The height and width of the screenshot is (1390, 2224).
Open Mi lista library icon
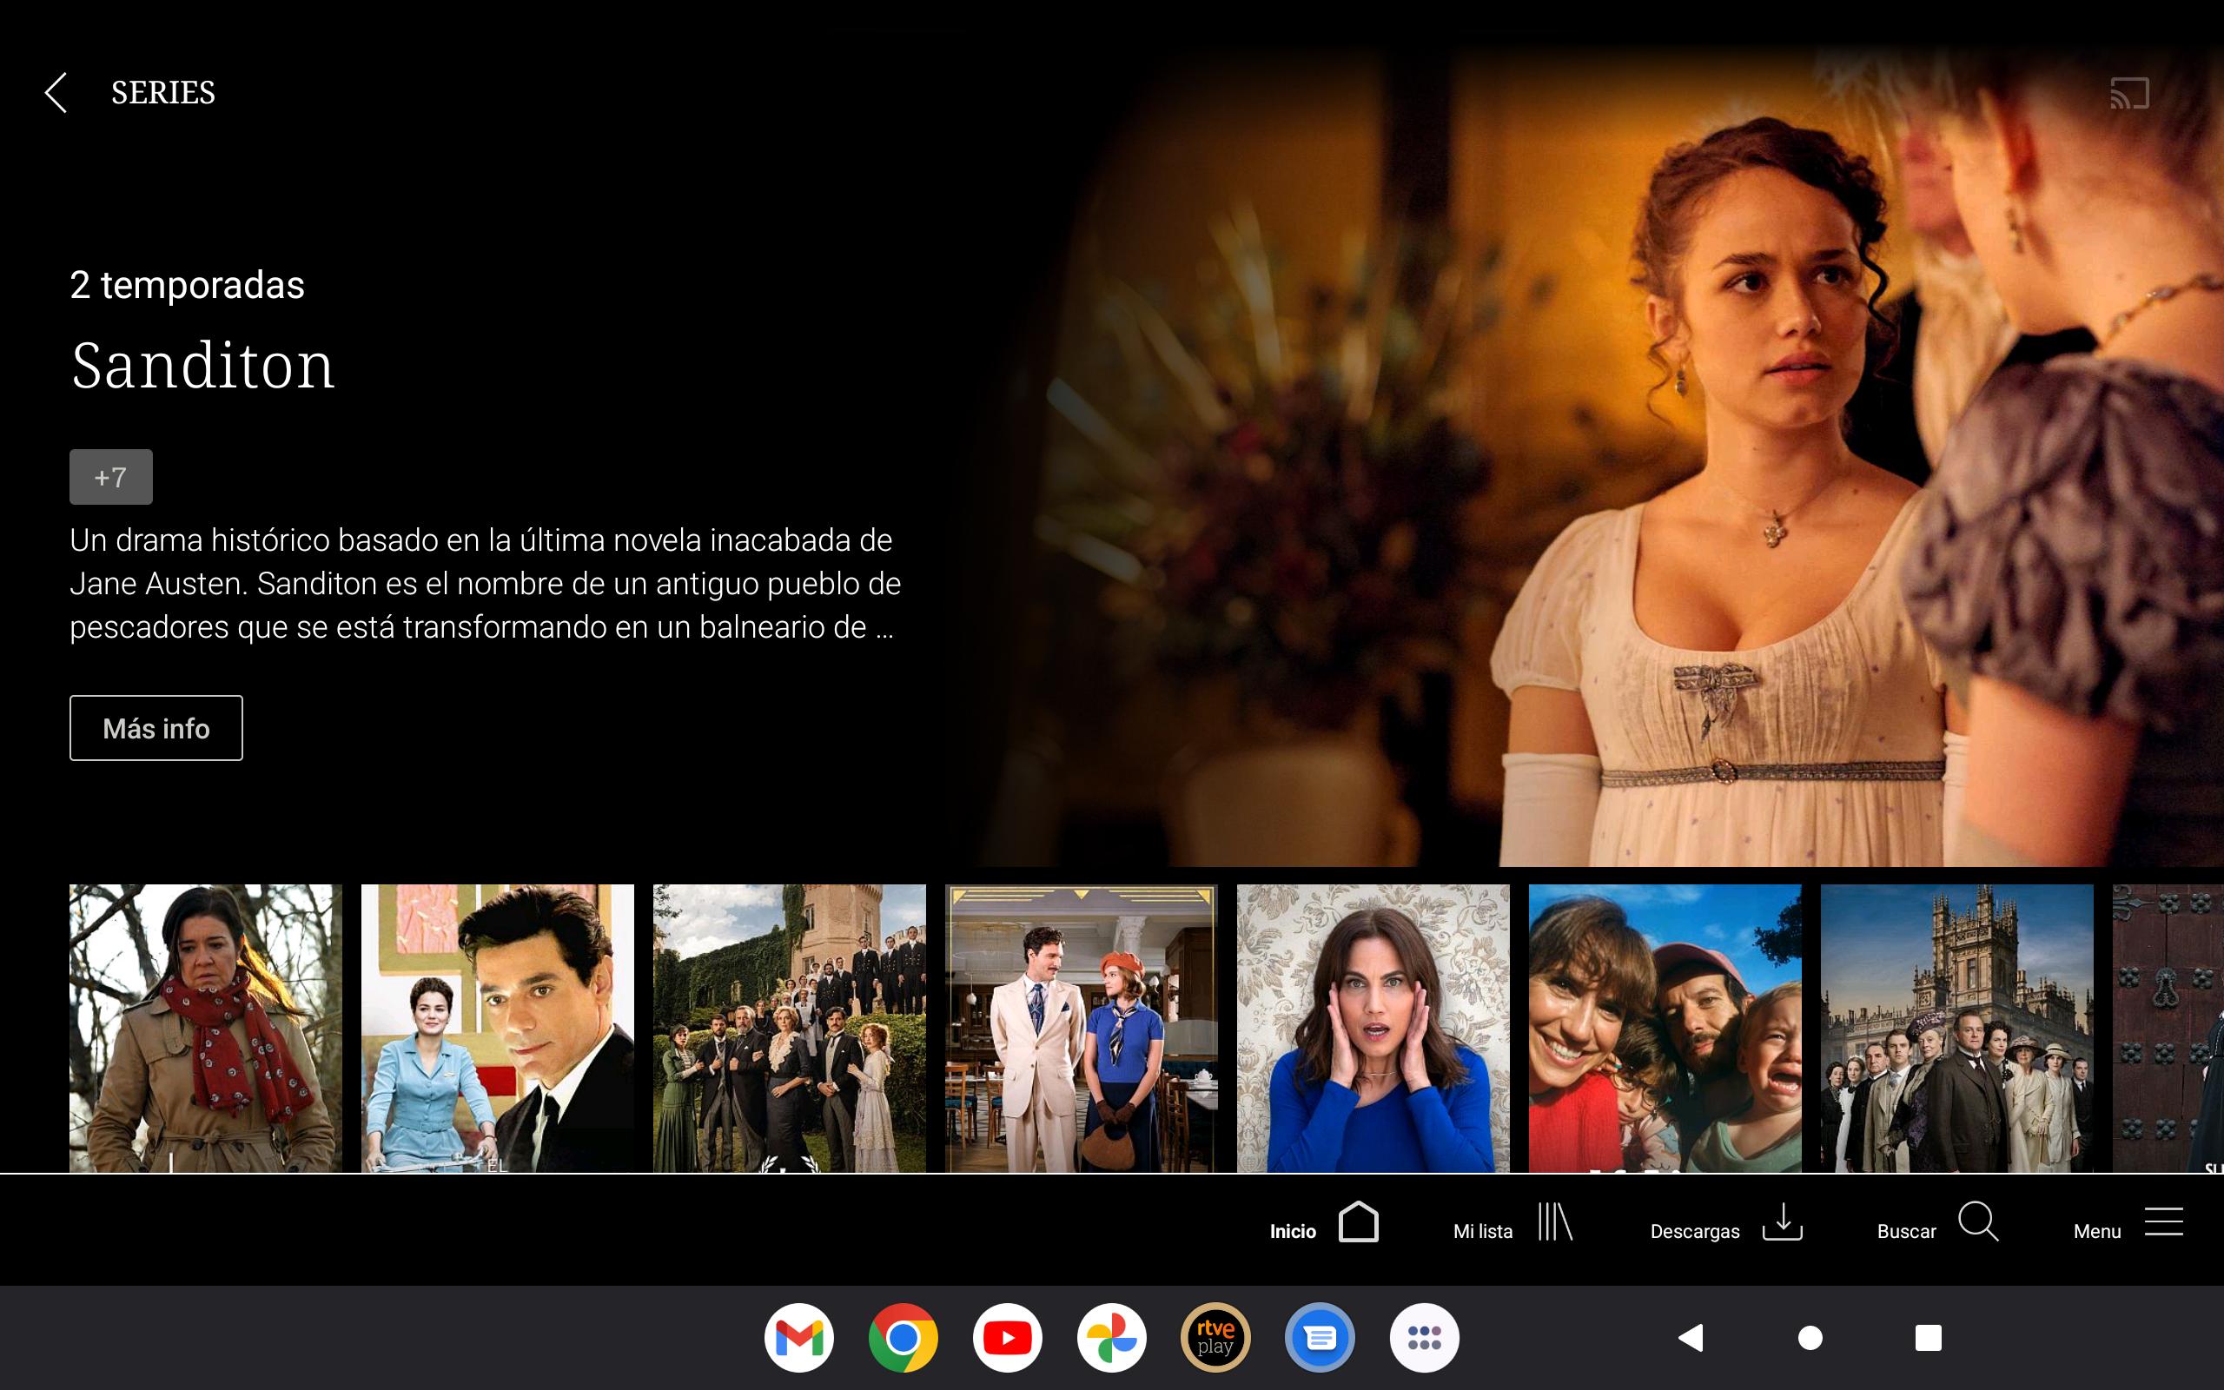(1555, 1222)
